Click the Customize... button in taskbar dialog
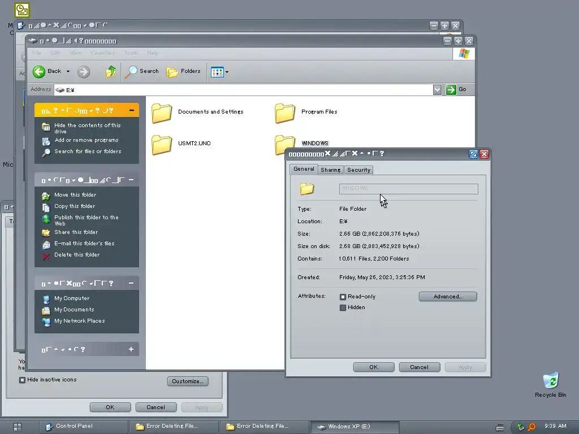Image resolution: width=579 pixels, height=434 pixels. tap(188, 381)
